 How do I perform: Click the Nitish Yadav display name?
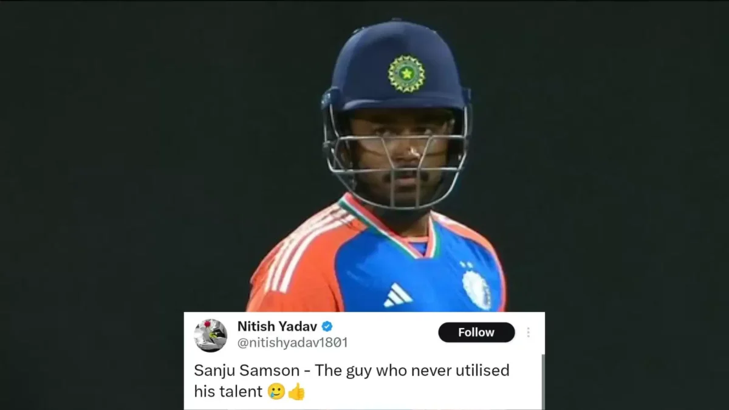point(277,326)
